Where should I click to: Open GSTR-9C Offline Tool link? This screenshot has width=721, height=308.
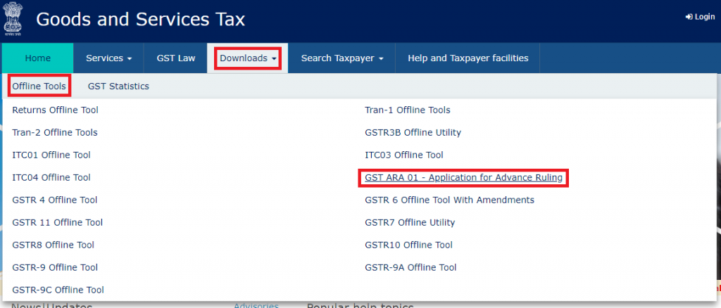tap(58, 290)
